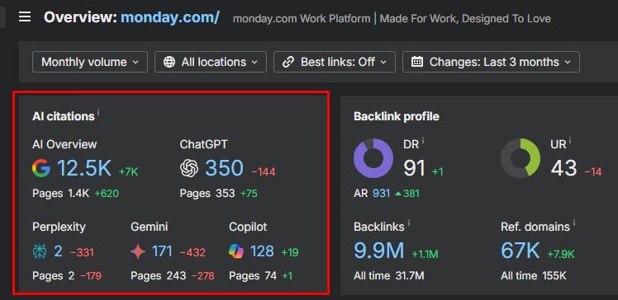Screen dimensions: 618x300
Task: Open the Ref. domains info tooltip icon
Action: tap(574, 223)
